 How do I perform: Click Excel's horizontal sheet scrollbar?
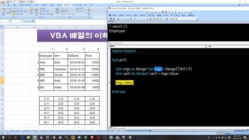point(197,131)
